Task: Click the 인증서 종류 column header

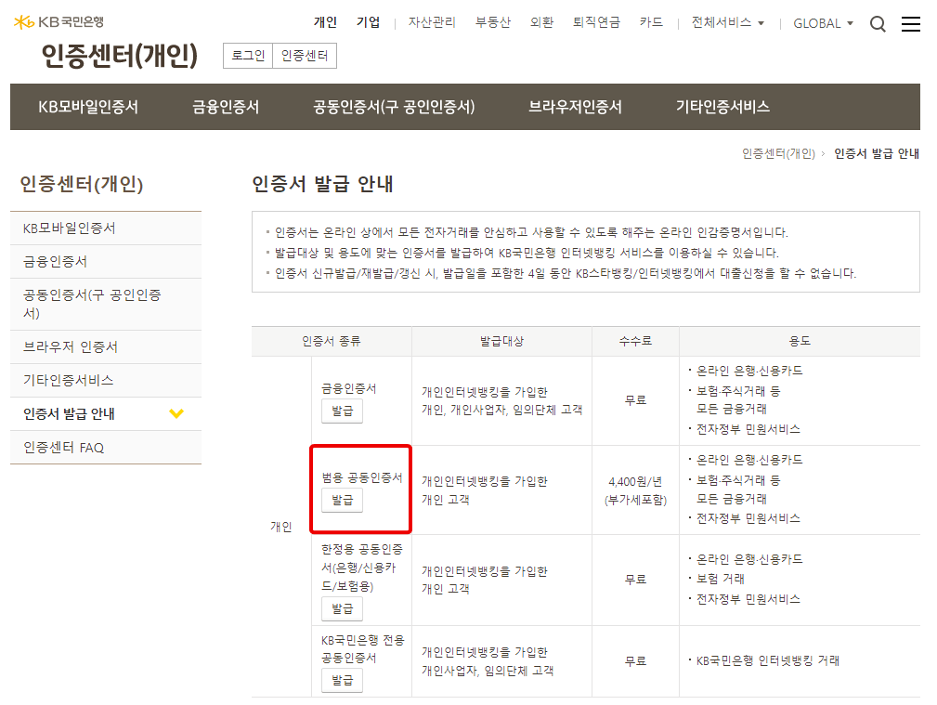Action: point(332,342)
